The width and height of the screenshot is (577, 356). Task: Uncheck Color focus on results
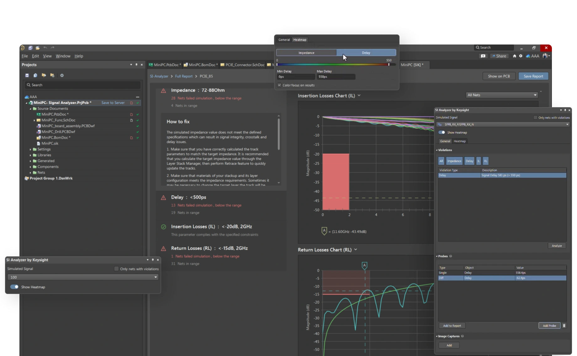(279, 85)
